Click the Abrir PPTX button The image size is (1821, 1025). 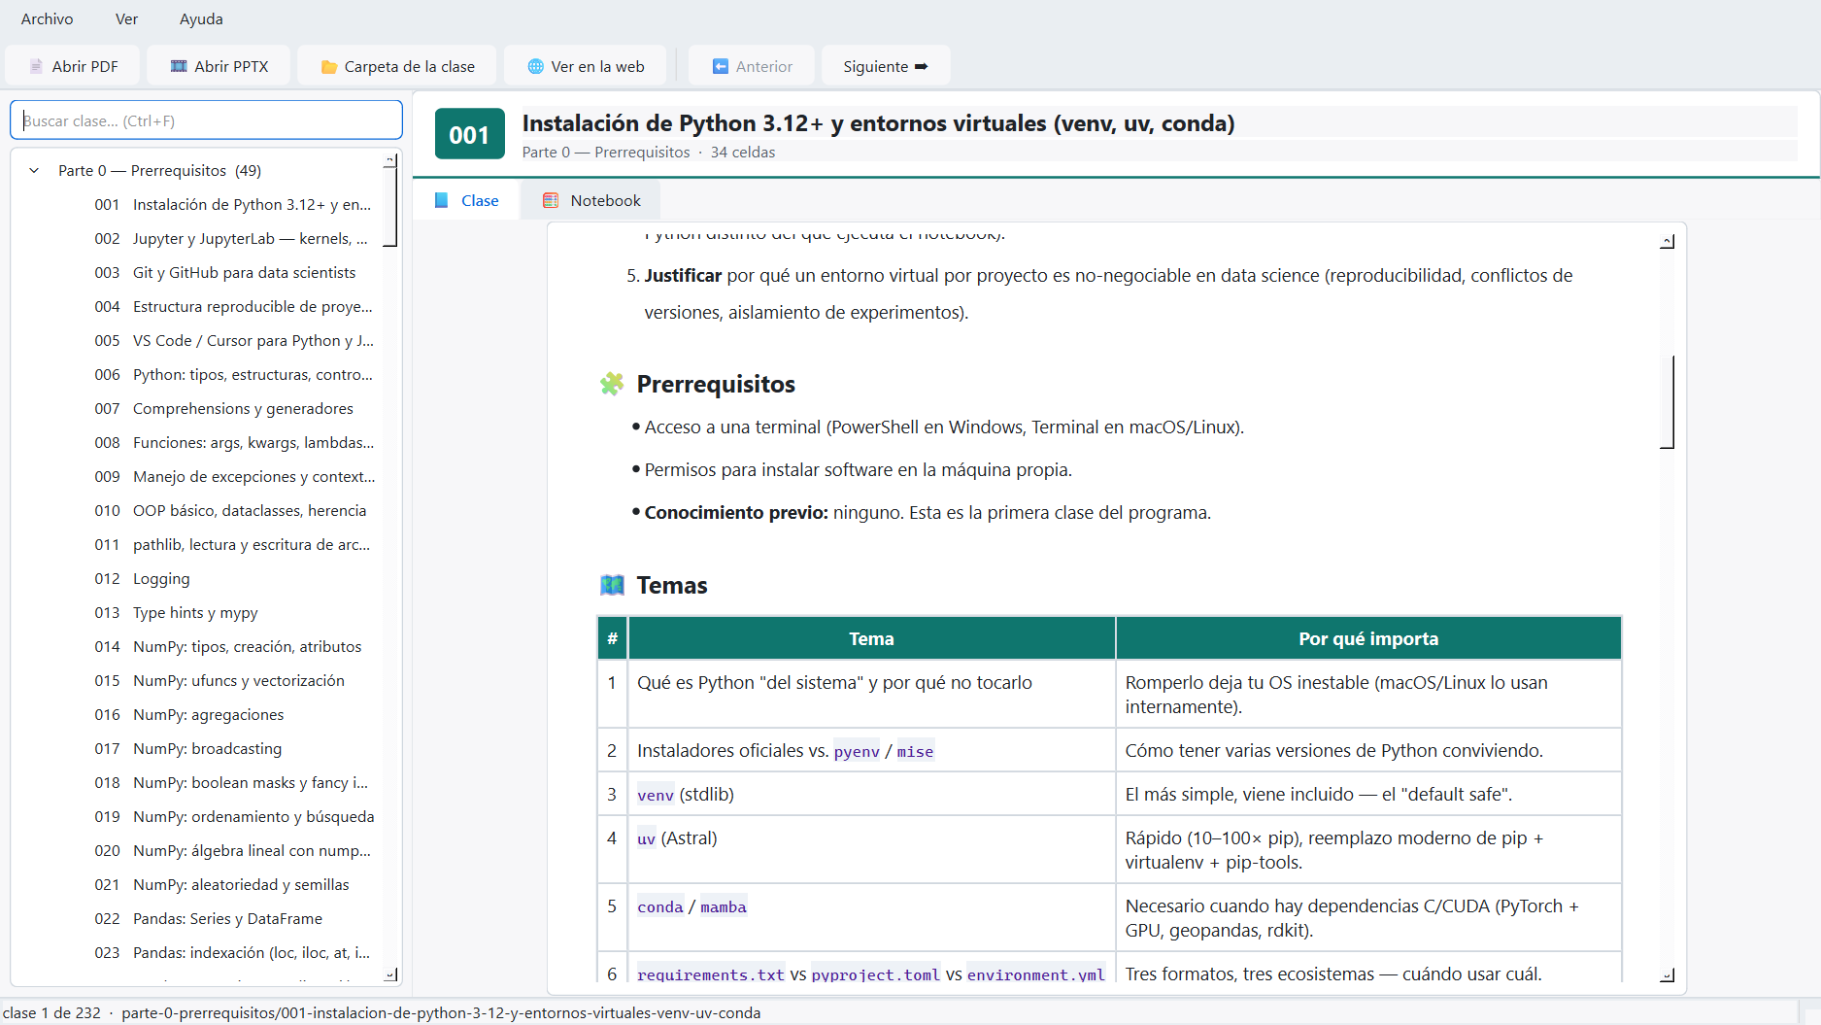219,66
